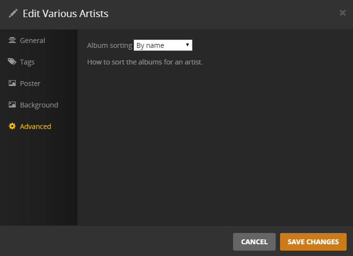Close the Edit Various Artists dialog
This screenshot has width=353, height=256.
(343, 13)
